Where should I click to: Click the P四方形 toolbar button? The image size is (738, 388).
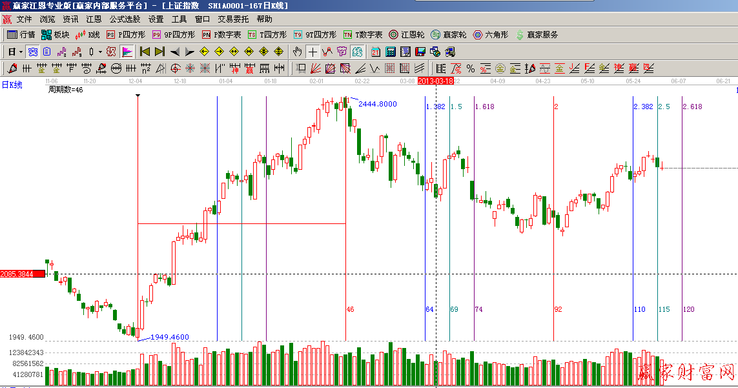[125, 35]
